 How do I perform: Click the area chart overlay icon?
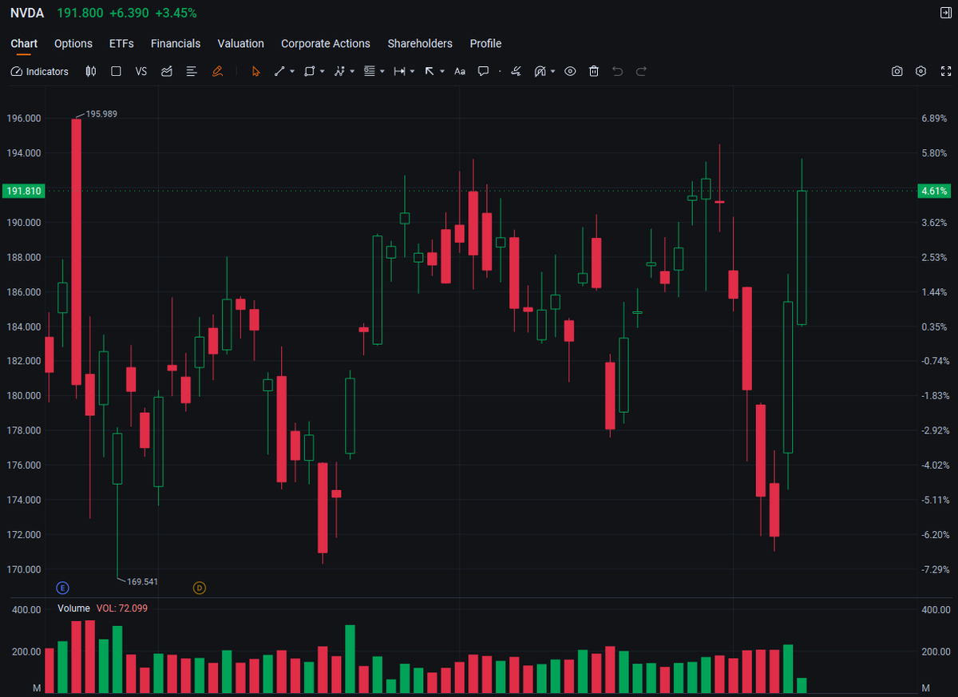[x=167, y=71]
